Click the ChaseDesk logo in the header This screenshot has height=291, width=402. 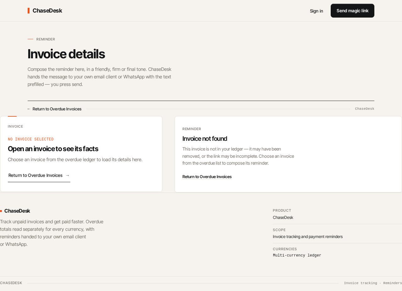(x=45, y=11)
